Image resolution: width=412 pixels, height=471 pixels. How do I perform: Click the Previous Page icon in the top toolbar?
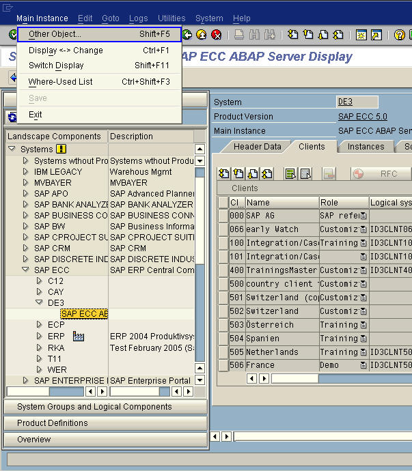tap(308, 35)
